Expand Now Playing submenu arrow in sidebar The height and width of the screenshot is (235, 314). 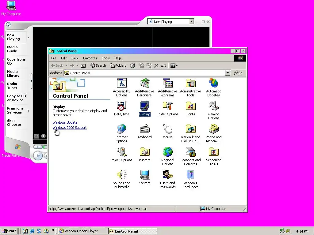[x=29, y=37]
